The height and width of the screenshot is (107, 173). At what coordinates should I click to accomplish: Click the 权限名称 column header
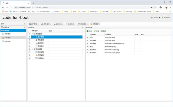pos(97,34)
